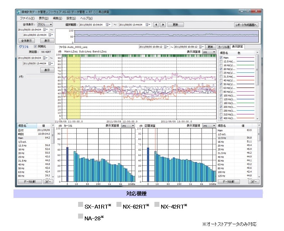Enable the 125 Hz band checkbox
The image size is (284, 231).
(x=221, y=99)
